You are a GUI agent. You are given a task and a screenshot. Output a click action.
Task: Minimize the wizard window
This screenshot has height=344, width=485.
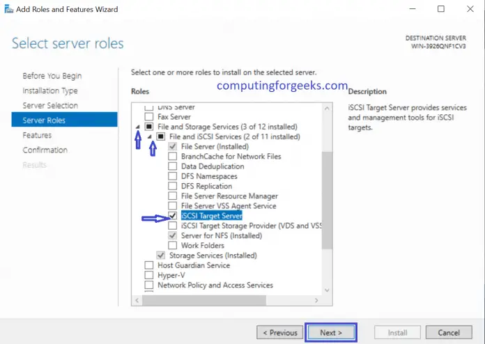409,10
